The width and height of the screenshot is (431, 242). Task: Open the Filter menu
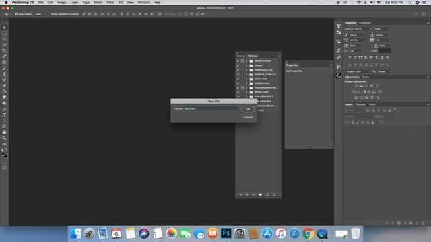110,3
